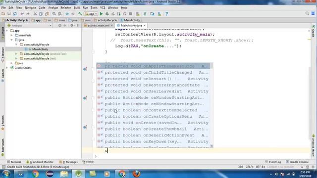Viewport: 317px width, 178px height.
Task: Click the Copy toolbar icon
Action: point(41,14)
